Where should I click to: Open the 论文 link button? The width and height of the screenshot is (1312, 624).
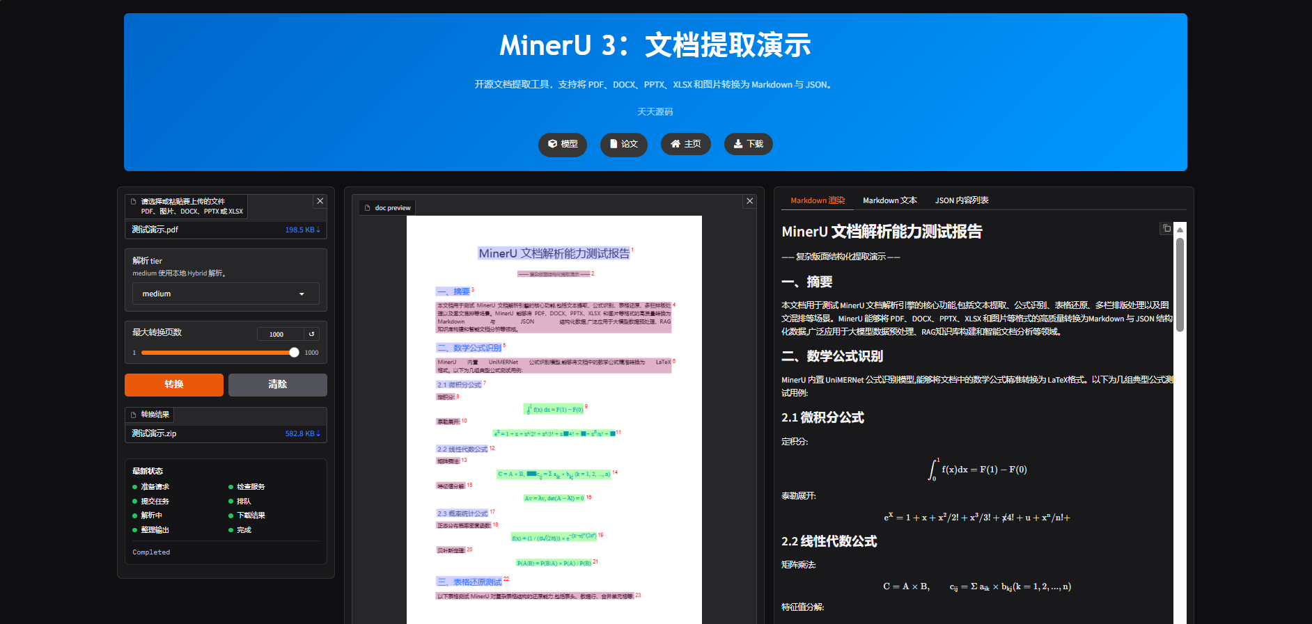(624, 144)
